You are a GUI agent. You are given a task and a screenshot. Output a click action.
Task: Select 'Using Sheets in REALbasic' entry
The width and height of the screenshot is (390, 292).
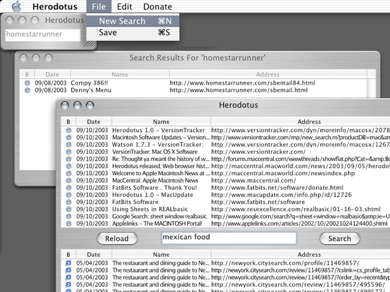pos(150,209)
